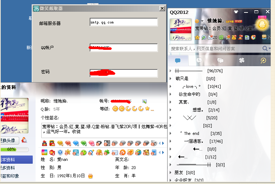Click the blue diamond badge icon
The height and width of the screenshot is (184, 275).
76,143
